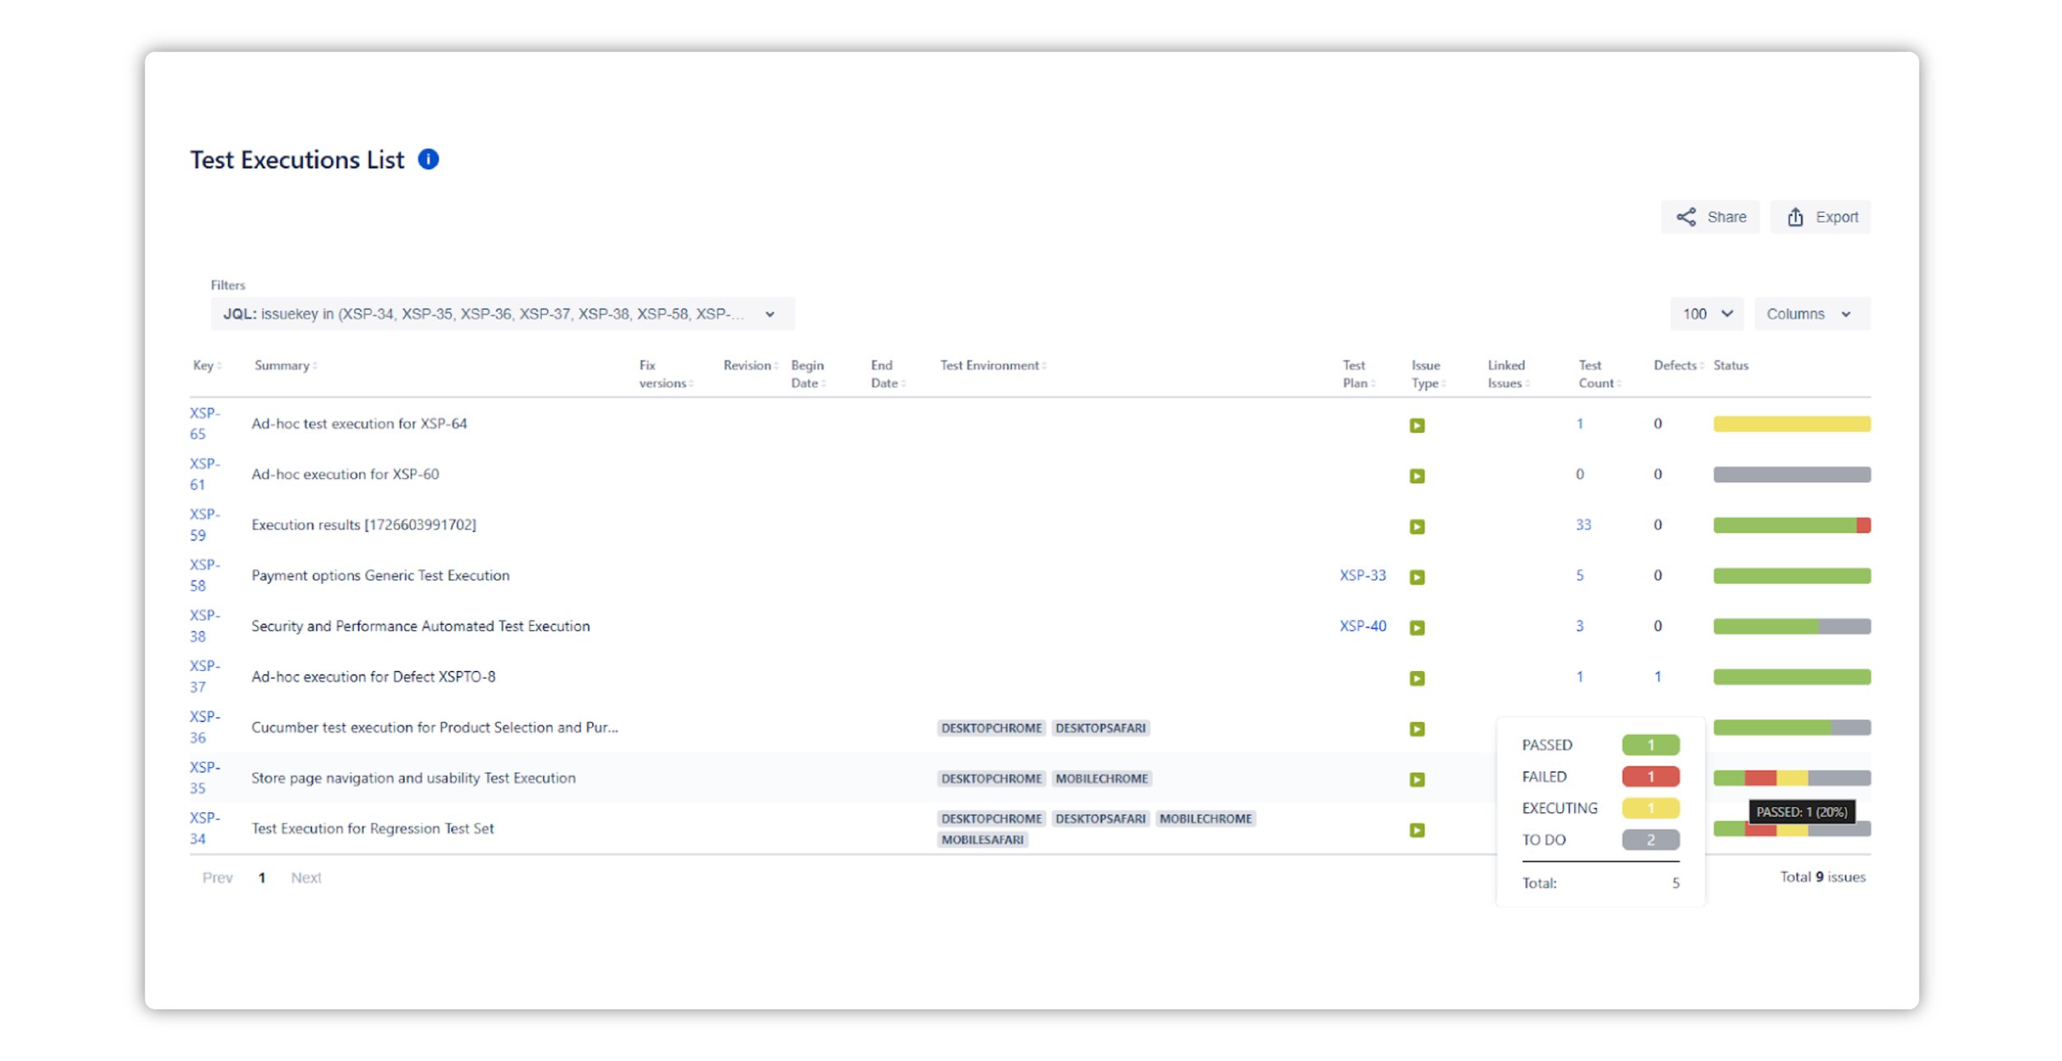Viewport: 2062px width, 1061px height.
Task: Click the test count 33 link for XSP-59
Action: [1583, 525]
